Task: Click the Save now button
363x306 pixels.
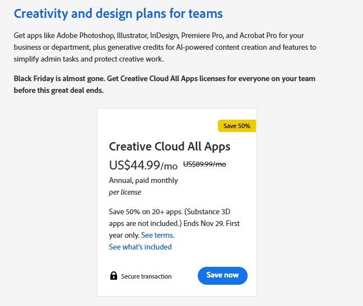Action: 222,275
